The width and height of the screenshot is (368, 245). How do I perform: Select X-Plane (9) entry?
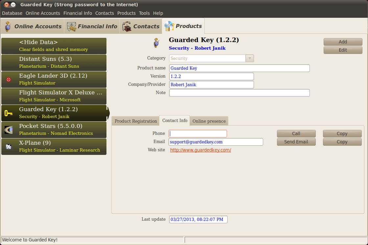pos(54,147)
